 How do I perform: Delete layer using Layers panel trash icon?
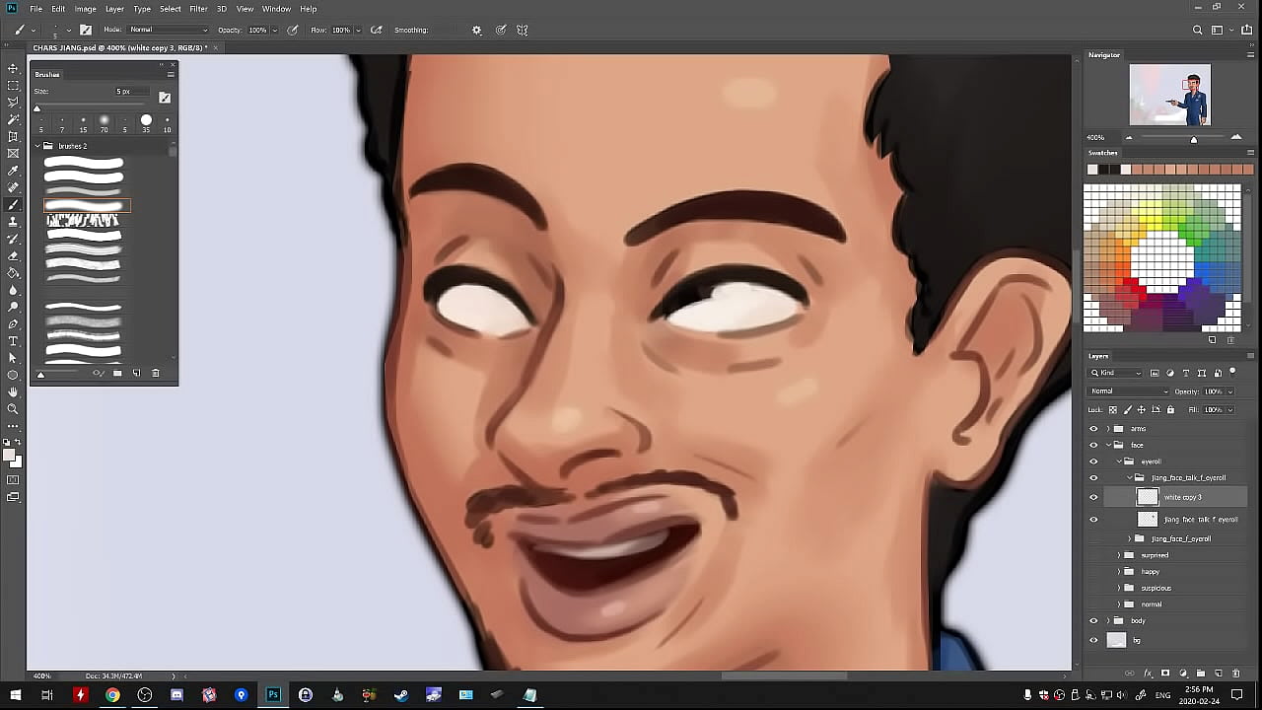pyautogui.click(x=1235, y=674)
